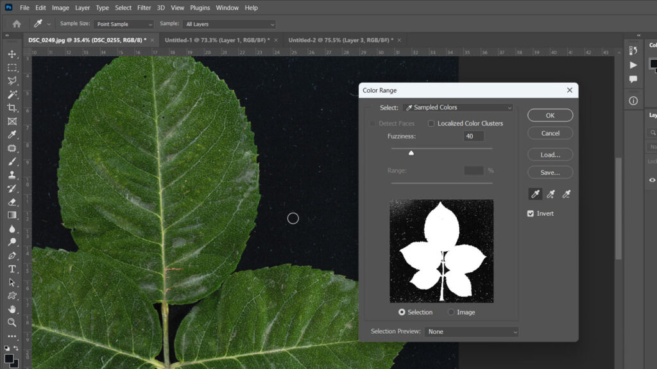Uncheck the Invert checkbox
Screen dimensions: 657x369
click(x=531, y=213)
